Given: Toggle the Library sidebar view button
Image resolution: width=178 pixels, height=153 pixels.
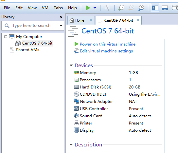Looking at the screenshot, I should 155,8.
